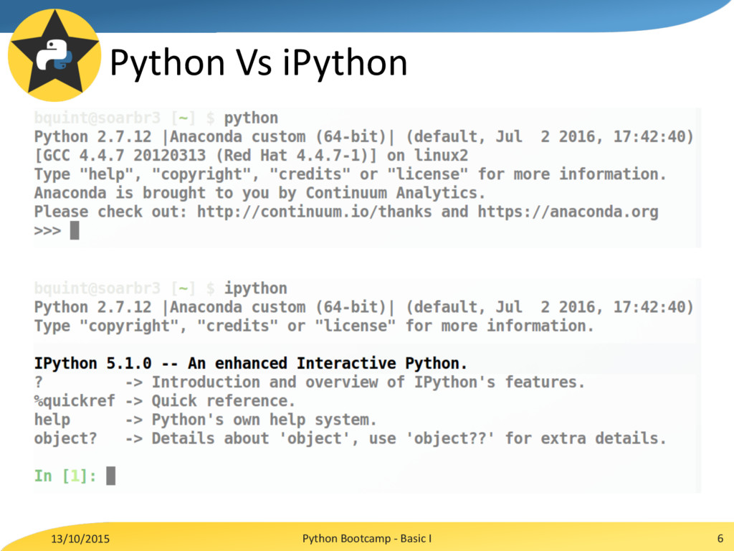This screenshot has height=551, width=734.
Task: Click the "python" command in the first terminal
Action: [x=251, y=118]
